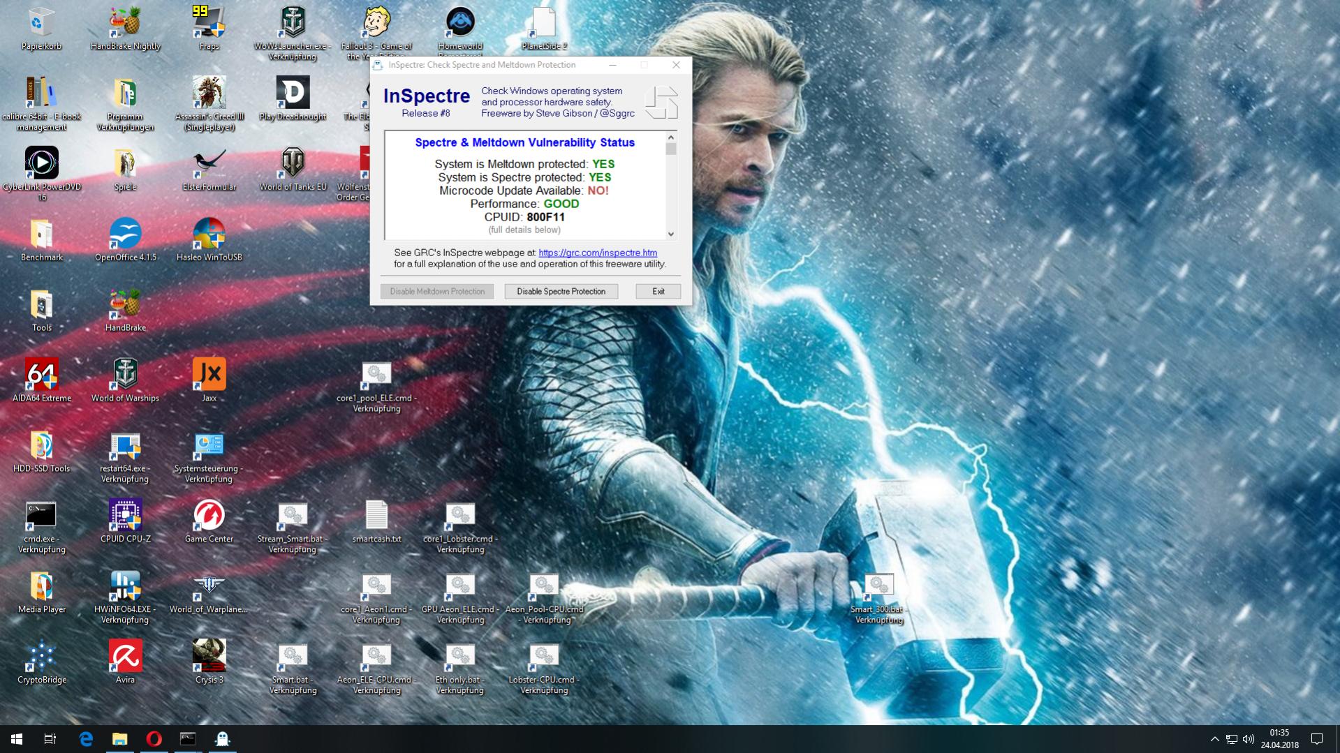Open Task View on taskbar
1340x753 pixels.
tap(50, 739)
